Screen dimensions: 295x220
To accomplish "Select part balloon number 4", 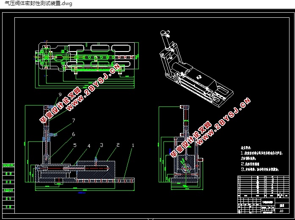I will pyautogui.click(x=89, y=146).
